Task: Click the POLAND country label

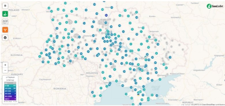Action: pyautogui.click(x=14, y=10)
